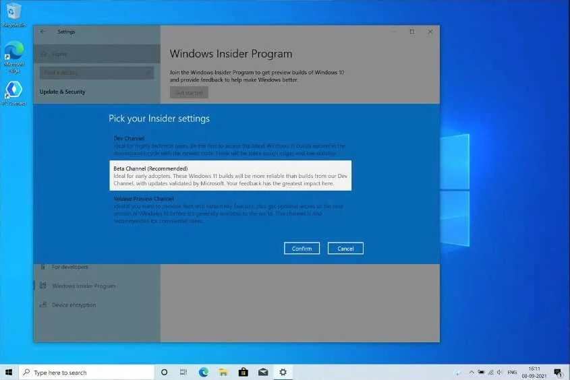The image size is (570, 380).
Task: Open the network Wi-Fi tray icon
Action: (491, 372)
